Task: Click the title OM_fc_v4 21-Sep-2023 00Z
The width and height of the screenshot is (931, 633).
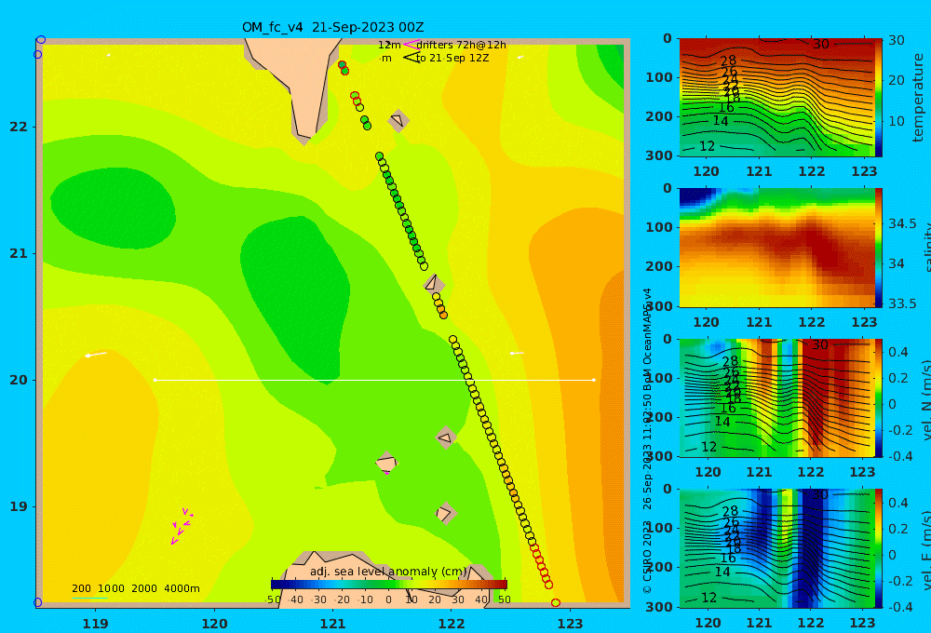Action: (332, 27)
